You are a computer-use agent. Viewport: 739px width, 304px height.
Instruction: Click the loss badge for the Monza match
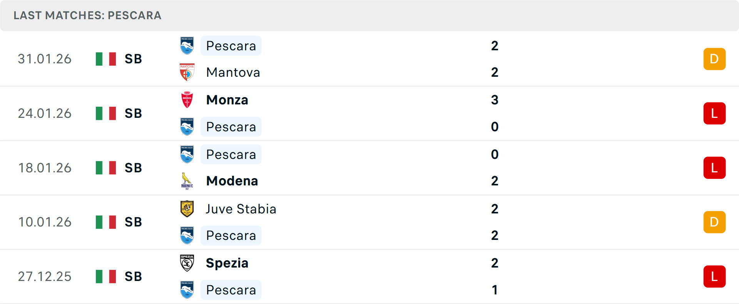click(714, 113)
